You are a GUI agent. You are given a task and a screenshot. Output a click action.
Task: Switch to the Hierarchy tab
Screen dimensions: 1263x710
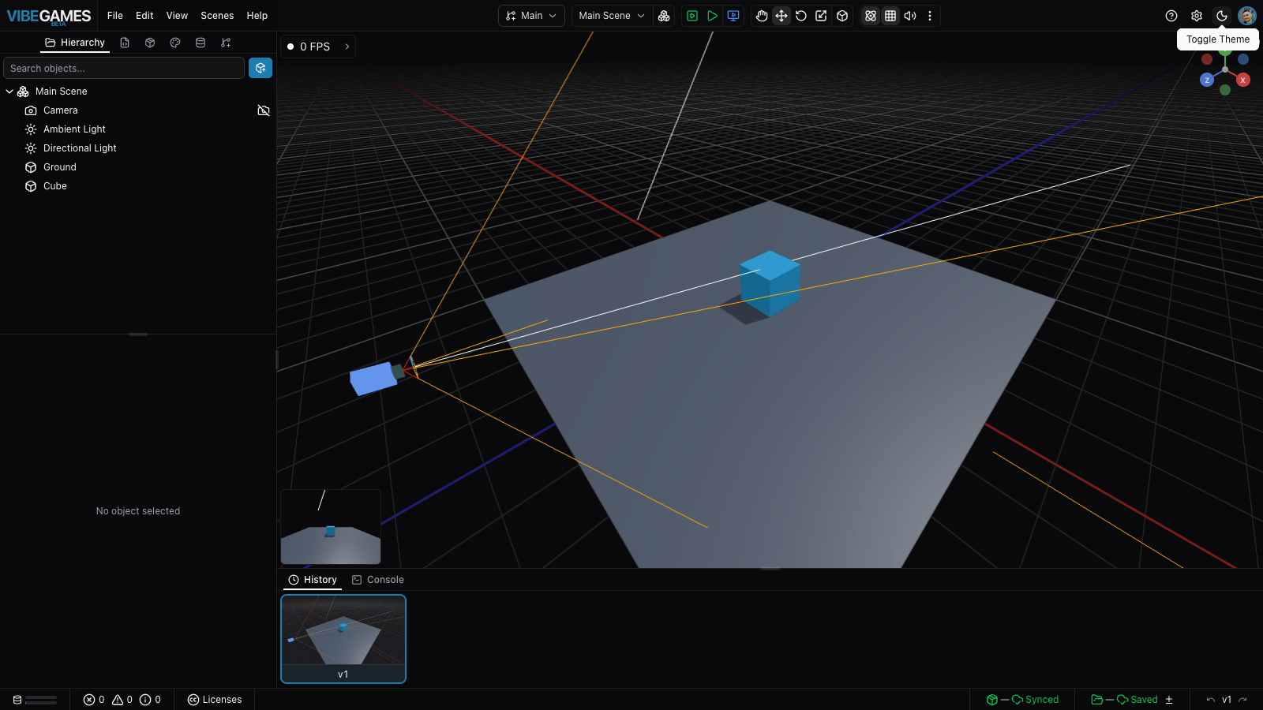pyautogui.click(x=75, y=43)
